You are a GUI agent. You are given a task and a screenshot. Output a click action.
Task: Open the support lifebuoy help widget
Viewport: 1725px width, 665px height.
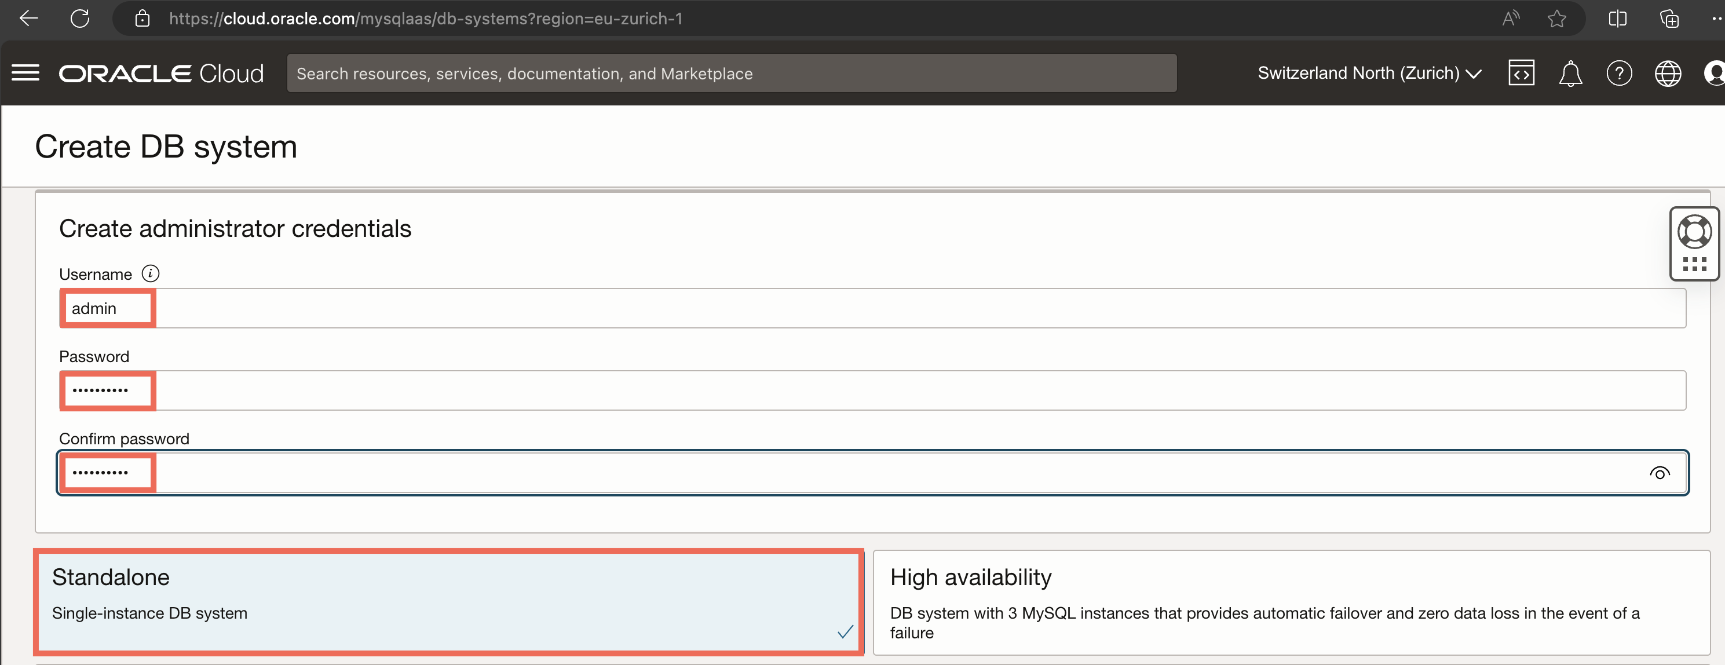click(x=1694, y=232)
